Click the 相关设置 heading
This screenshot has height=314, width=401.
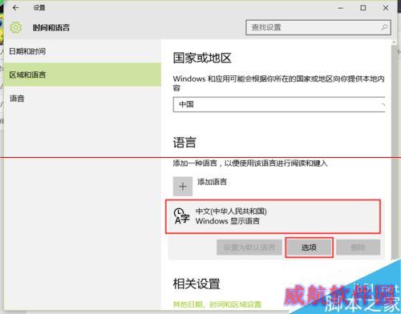click(x=196, y=284)
